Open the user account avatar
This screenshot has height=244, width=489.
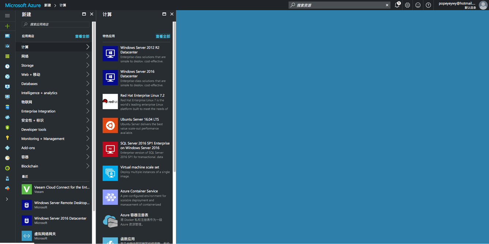483,5
